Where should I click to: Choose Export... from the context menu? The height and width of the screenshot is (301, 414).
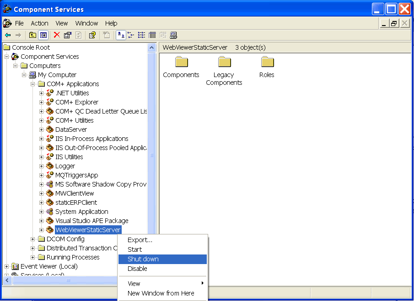click(163, 240)
